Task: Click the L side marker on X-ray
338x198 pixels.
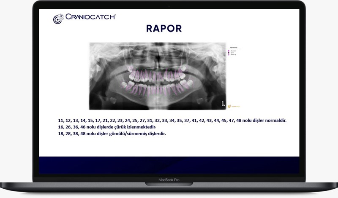Action: click(222, 103)
